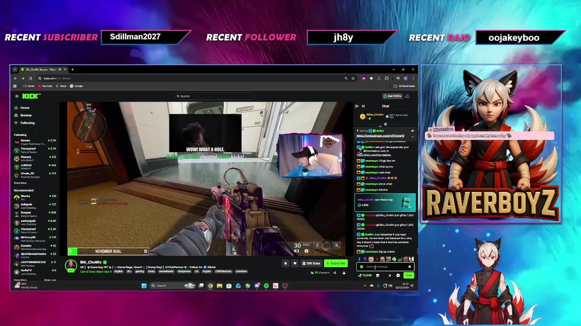Expand the pinned message chevron

coord(413,137)
